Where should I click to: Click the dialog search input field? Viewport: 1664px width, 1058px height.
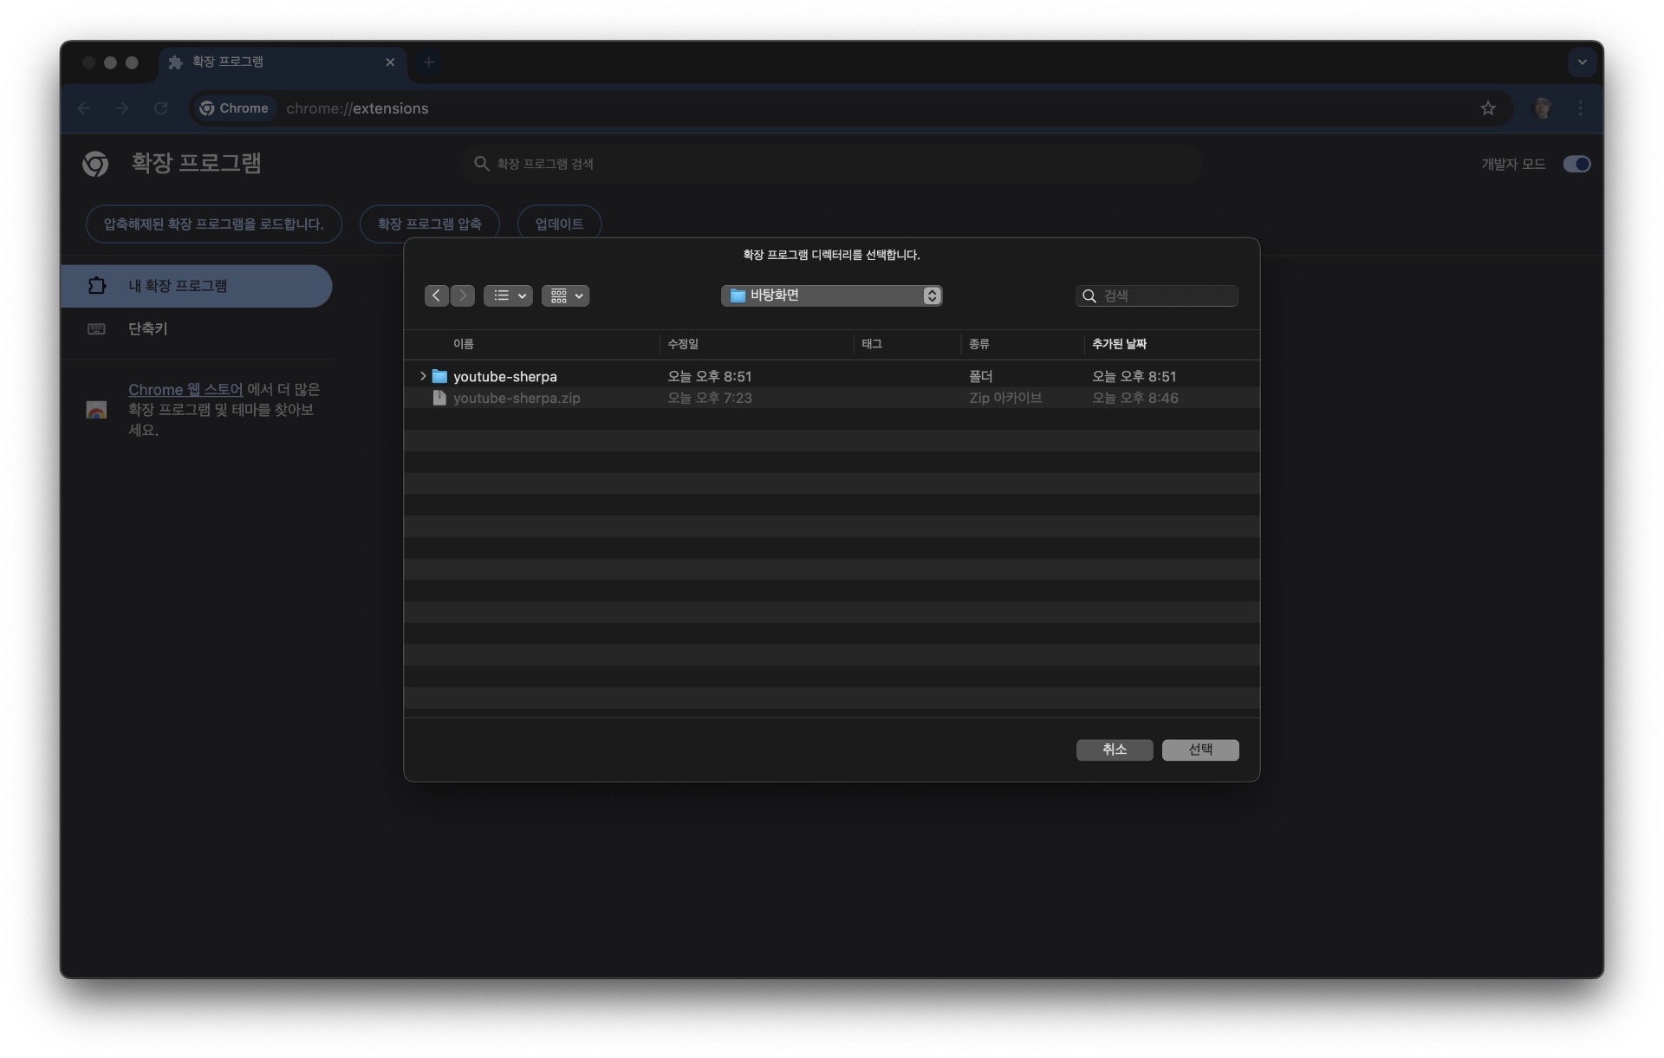point(1157,295)
